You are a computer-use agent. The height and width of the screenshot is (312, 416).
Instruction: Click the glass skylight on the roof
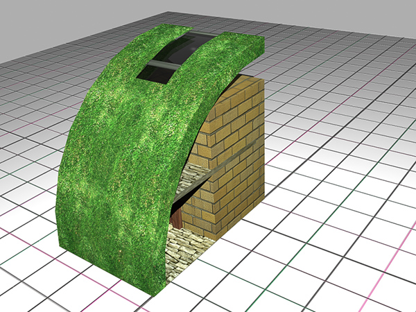click(173, 52)
